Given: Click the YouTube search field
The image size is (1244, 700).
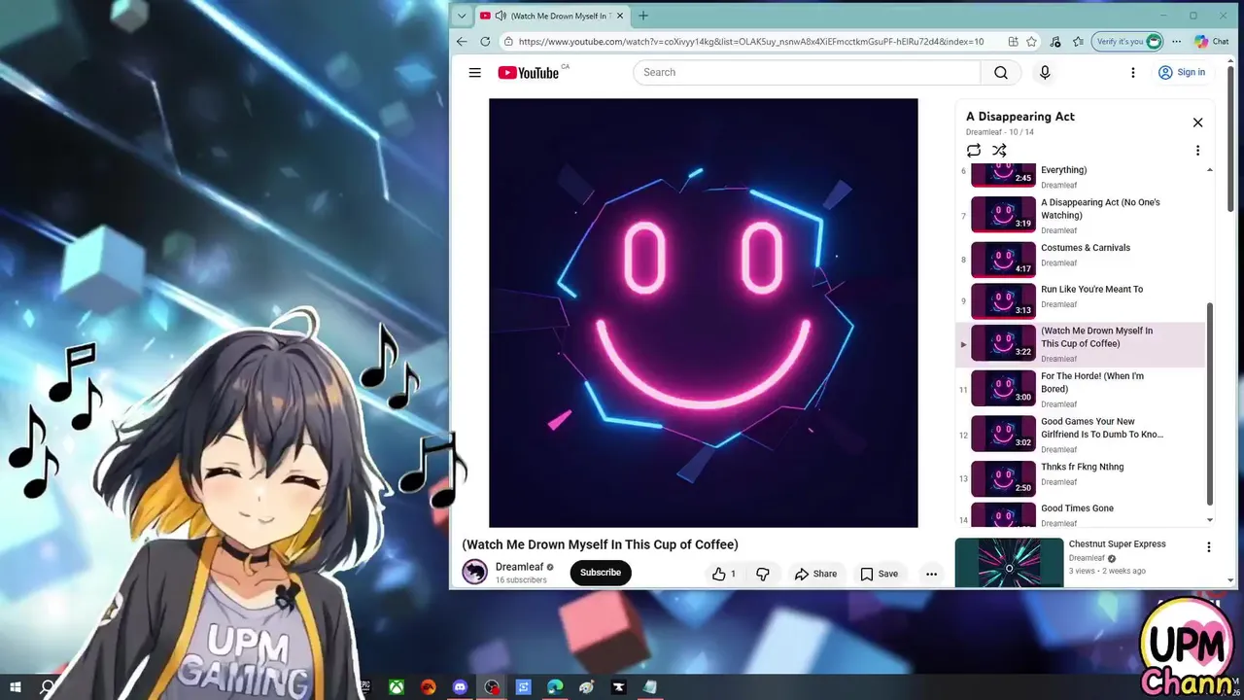Looking at the screenshot, I should [807, 73].
